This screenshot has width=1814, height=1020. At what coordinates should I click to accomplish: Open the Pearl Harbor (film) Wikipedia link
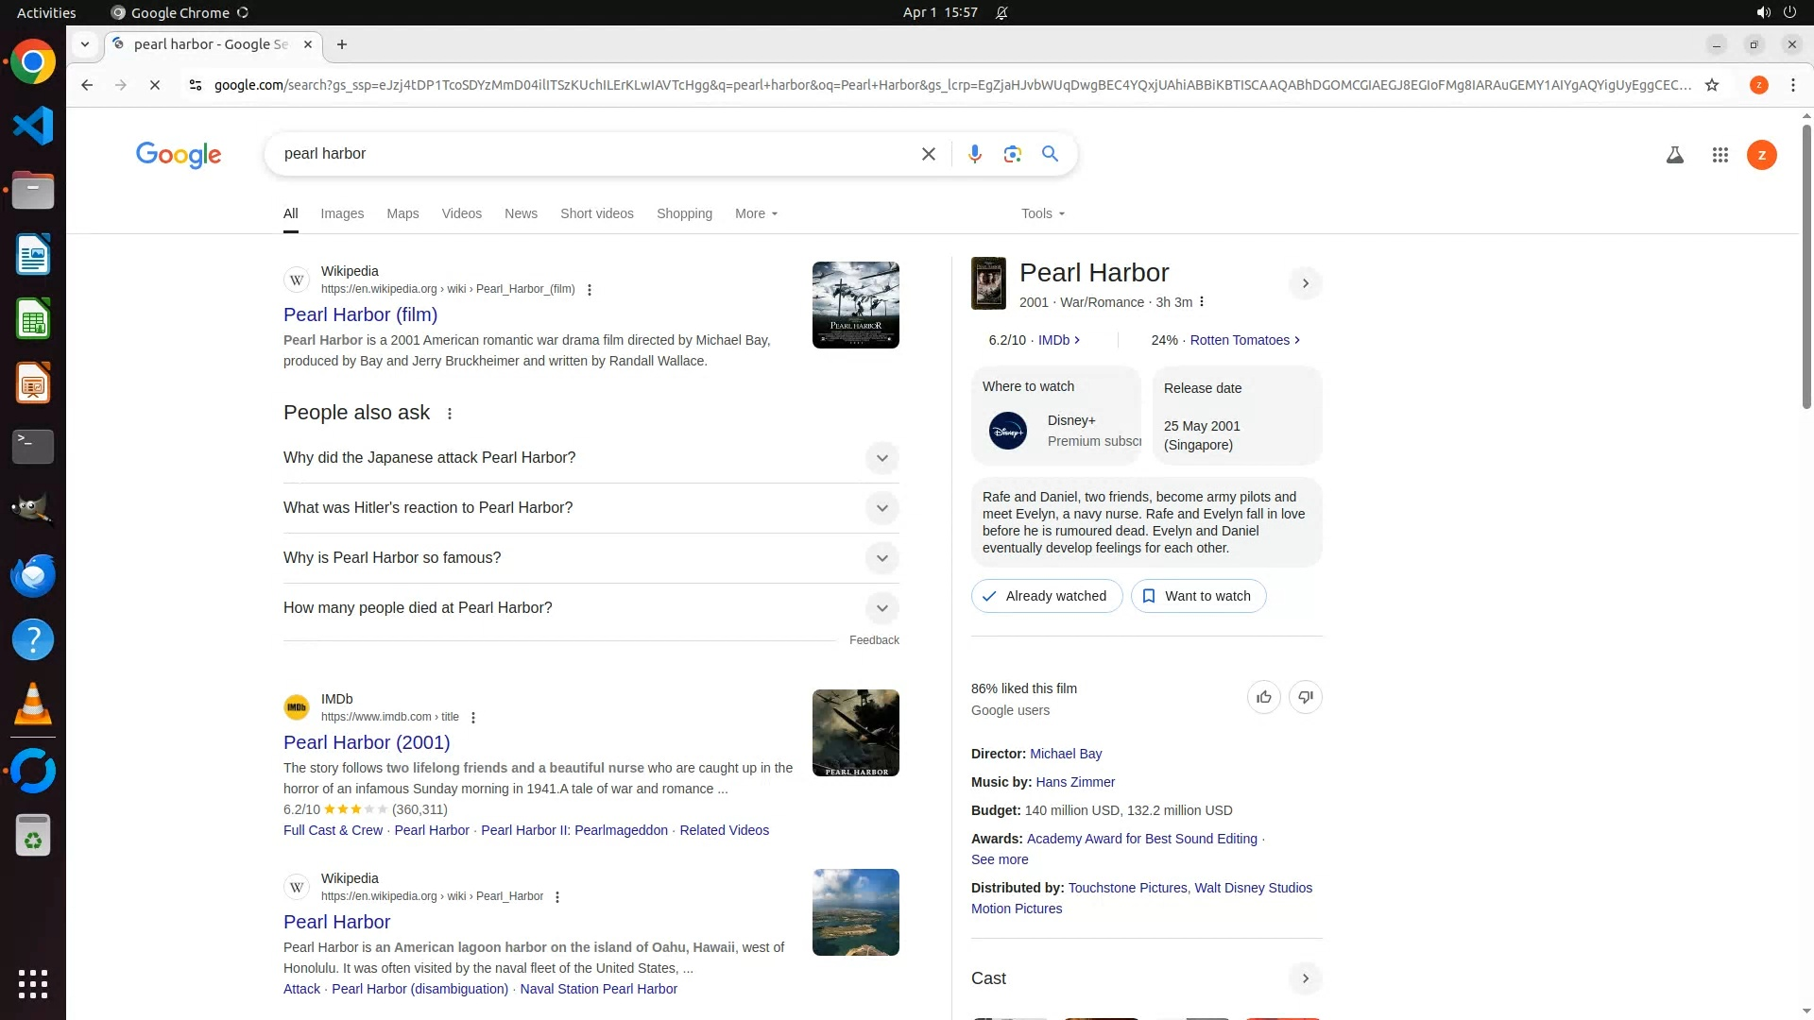pos(360,314)
